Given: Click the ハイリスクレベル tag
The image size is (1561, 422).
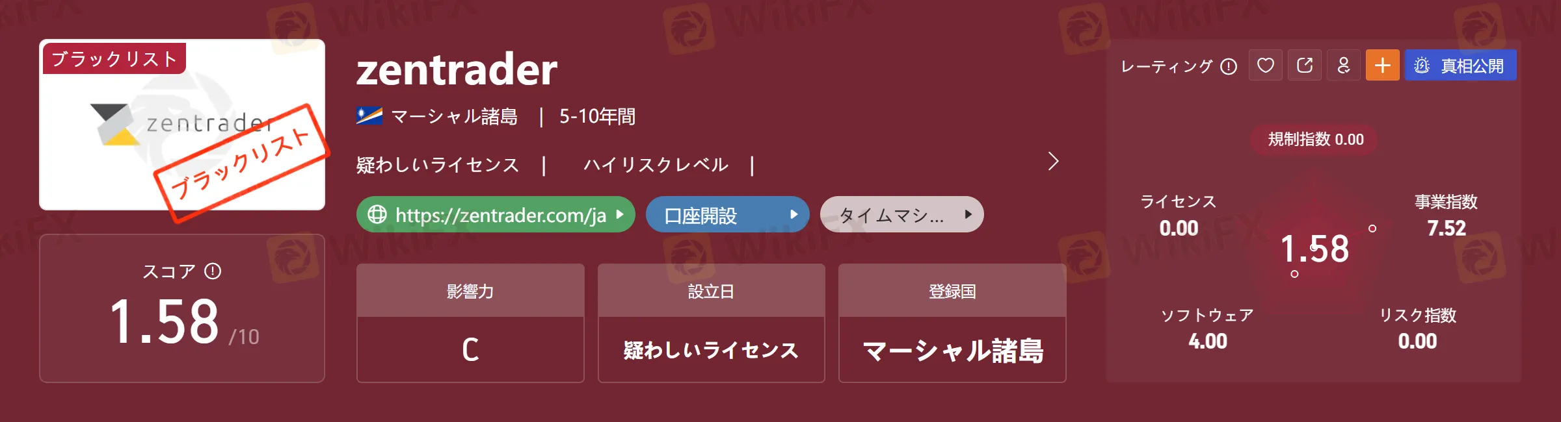Looking at the screenshot, I should click(x=656, y=165).
